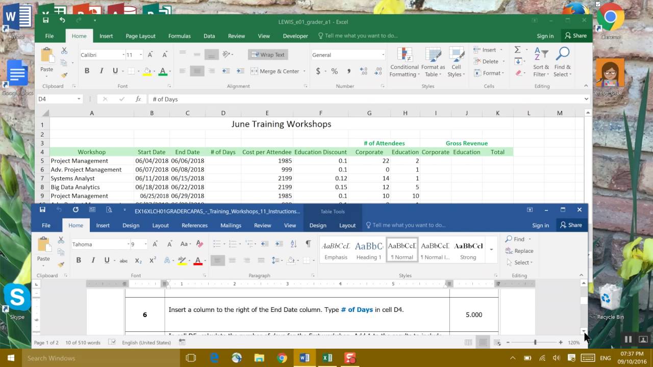The image size is (653, 367).
Task: Apply bullet list in Word
Action: pos(216,244)
